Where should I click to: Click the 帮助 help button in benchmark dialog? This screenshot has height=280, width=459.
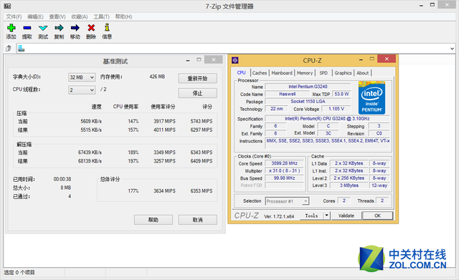[153, 220]
